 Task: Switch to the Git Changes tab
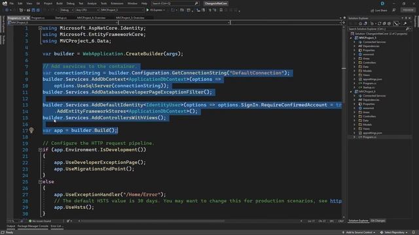pyautogui.click(x=378, y=221)
